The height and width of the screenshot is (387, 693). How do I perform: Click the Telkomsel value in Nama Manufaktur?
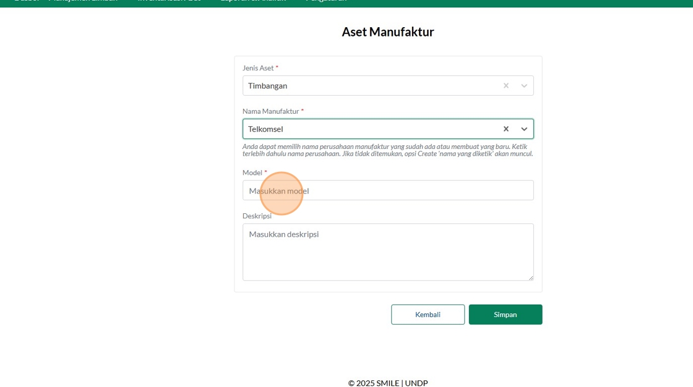coord(265,129)
